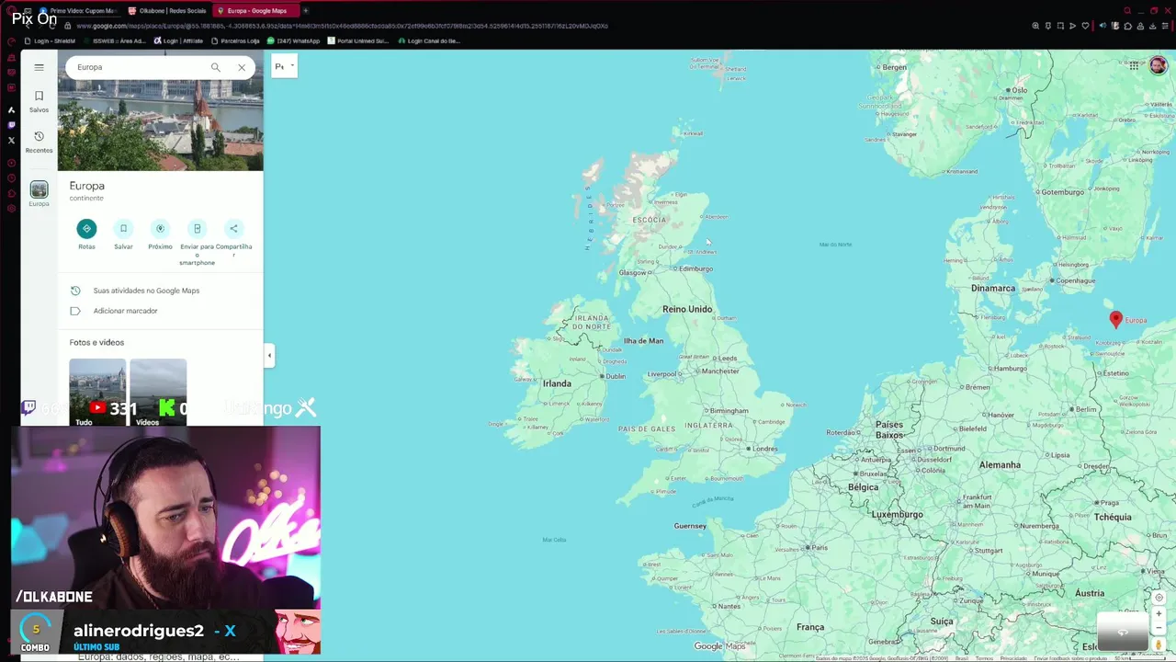Click the Londres city label

click(x=765, y=449)
